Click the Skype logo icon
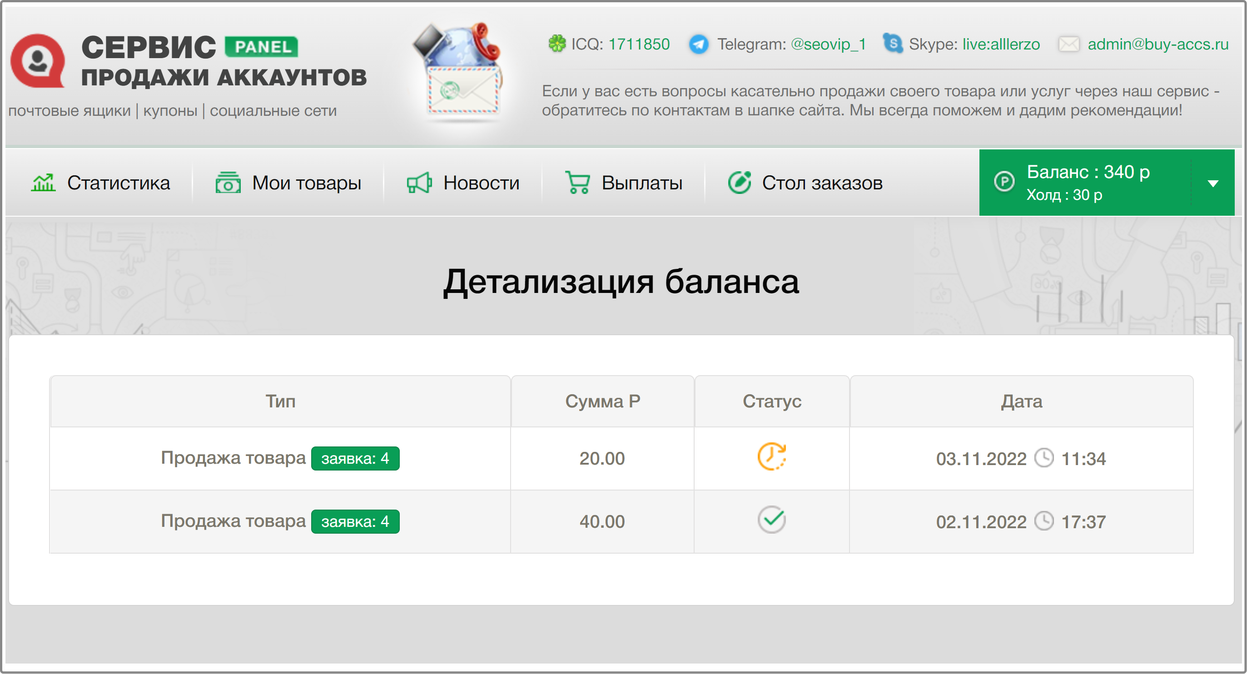The width and height of the screenshot is (1247, 674). pyautogui.click(x=893, y=44)
